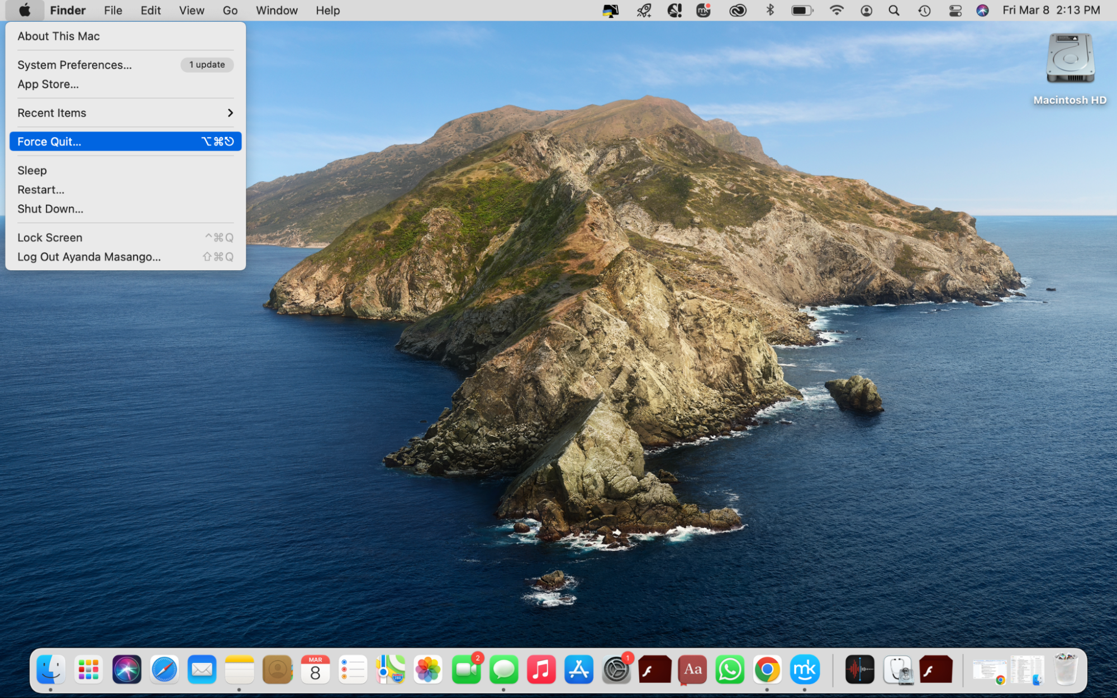Open the Edit menu
1117x698 pixels.
point(150,11)
